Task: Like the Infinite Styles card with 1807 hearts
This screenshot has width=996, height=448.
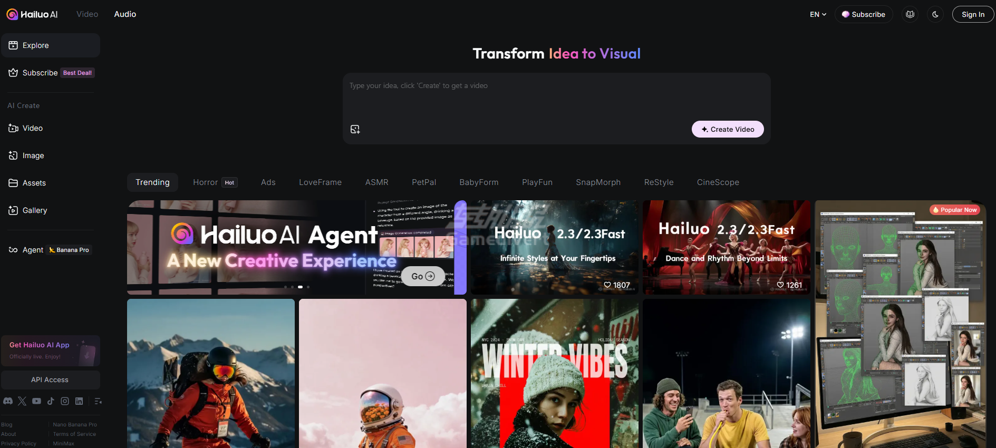Action: click(x=607, y=285)
